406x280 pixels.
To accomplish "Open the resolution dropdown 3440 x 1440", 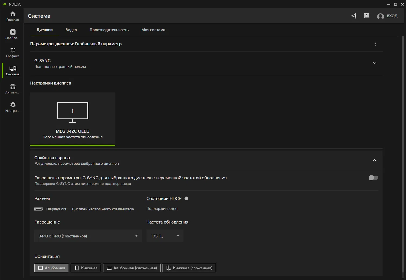I will pos(88,236).
